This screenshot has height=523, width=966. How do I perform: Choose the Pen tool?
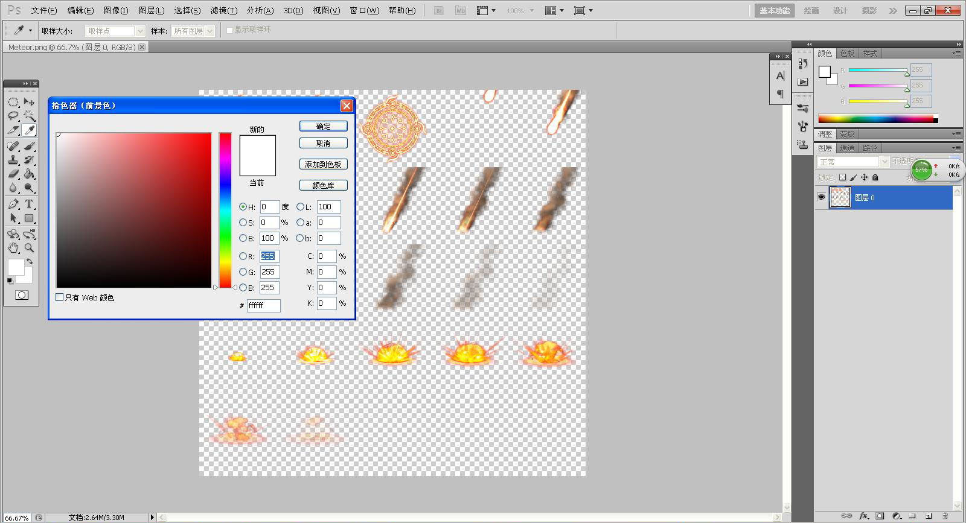(x=13, y=204)
